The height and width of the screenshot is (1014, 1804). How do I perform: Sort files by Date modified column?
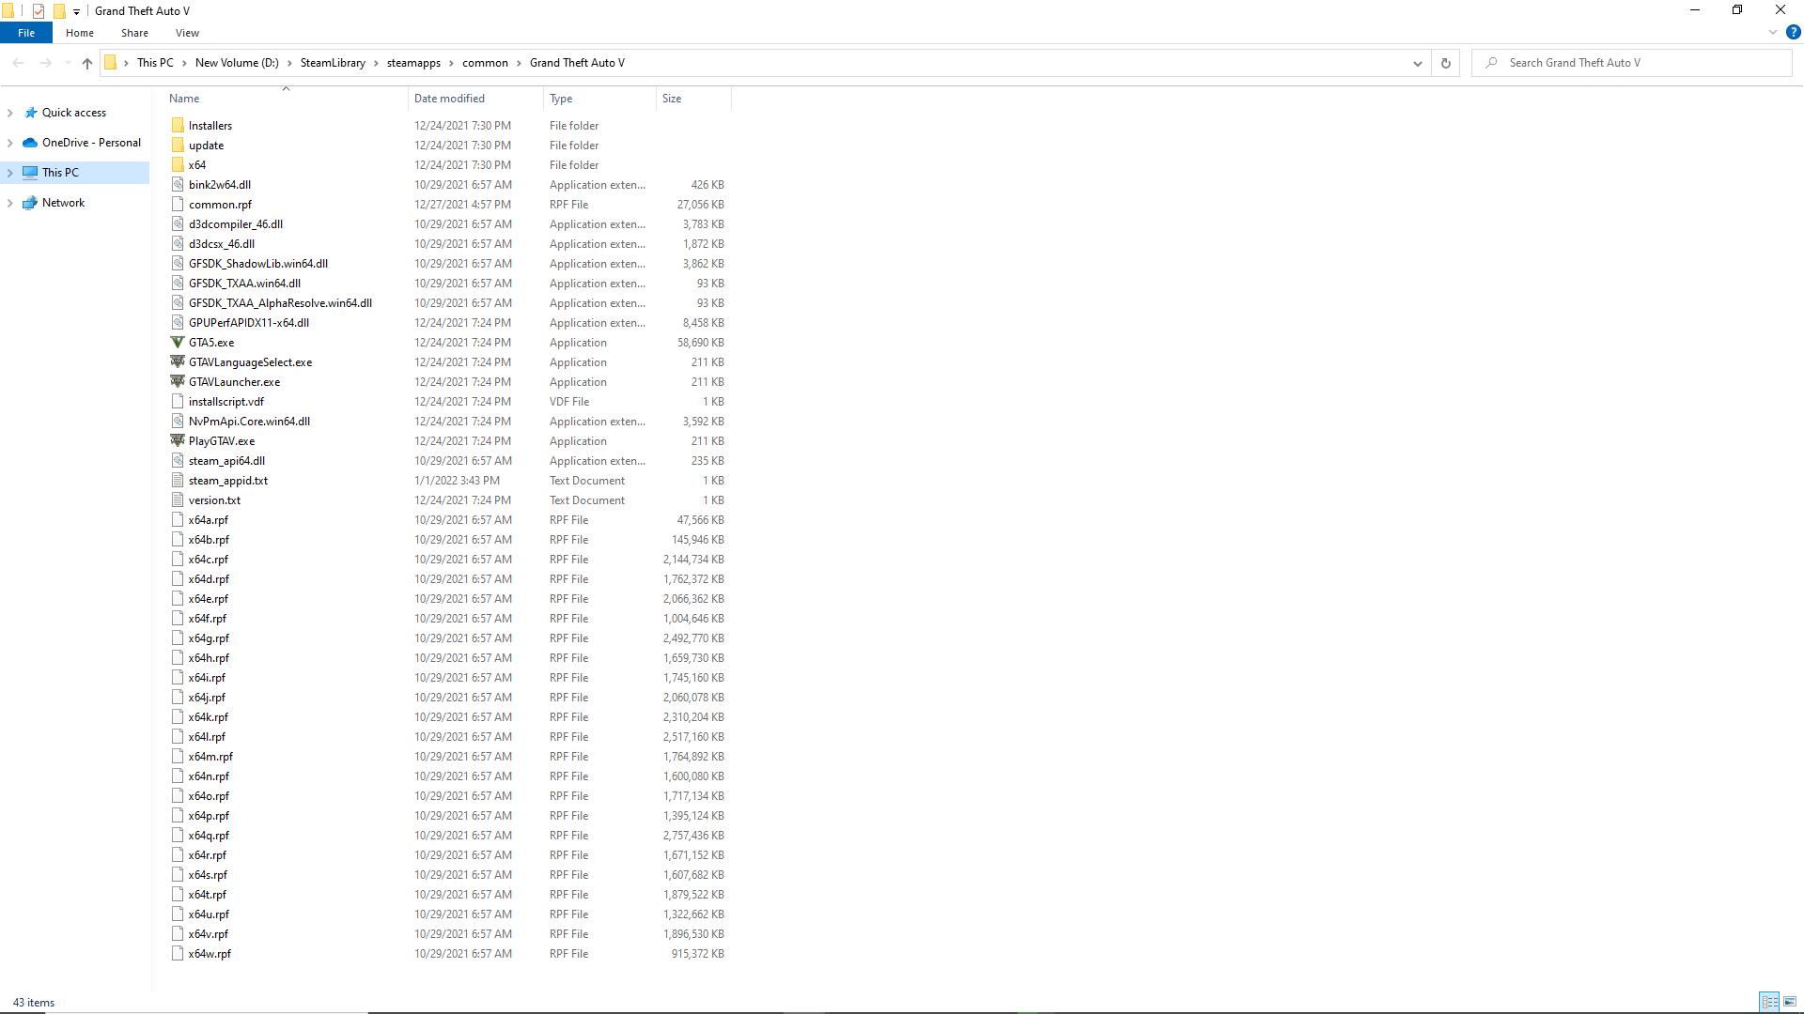(476, 99)
